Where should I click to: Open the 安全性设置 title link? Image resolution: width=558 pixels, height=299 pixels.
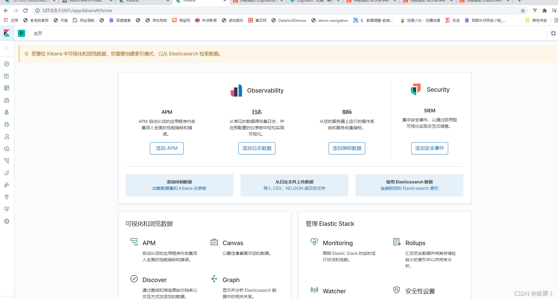(420, 291)
